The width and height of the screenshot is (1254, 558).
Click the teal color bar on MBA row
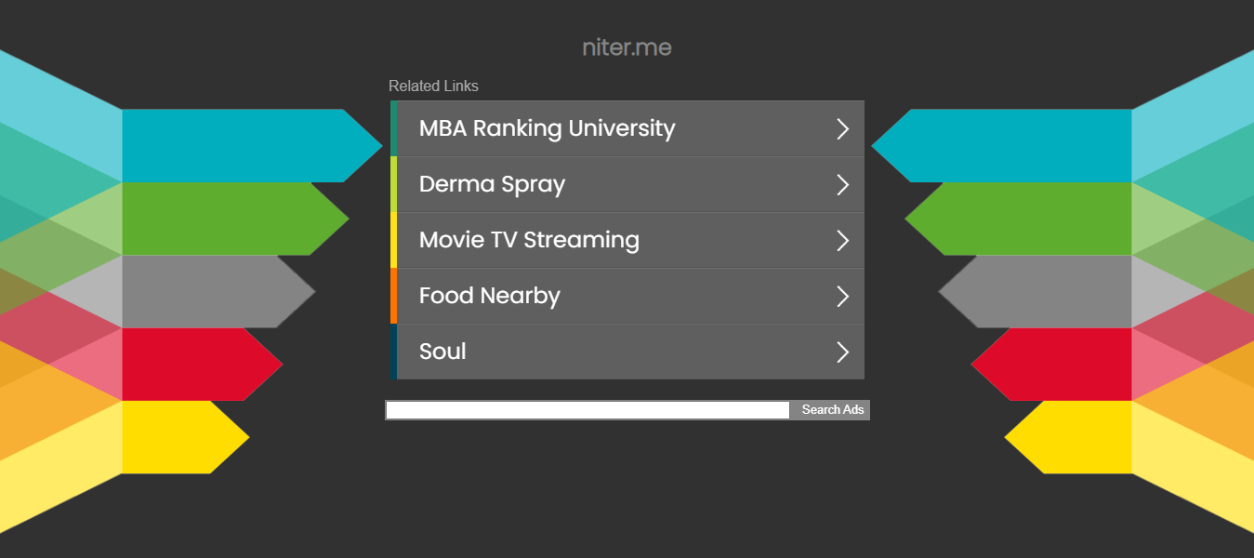click(393, 128)
